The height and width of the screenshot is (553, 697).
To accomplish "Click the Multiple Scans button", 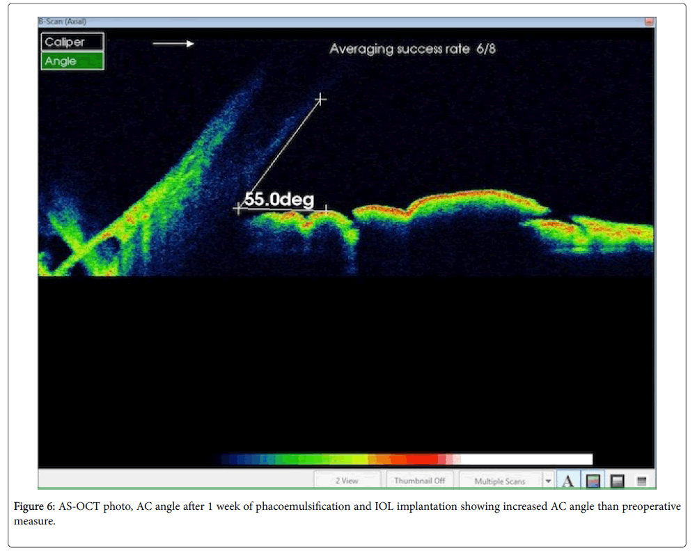I will tap(499, 481).
